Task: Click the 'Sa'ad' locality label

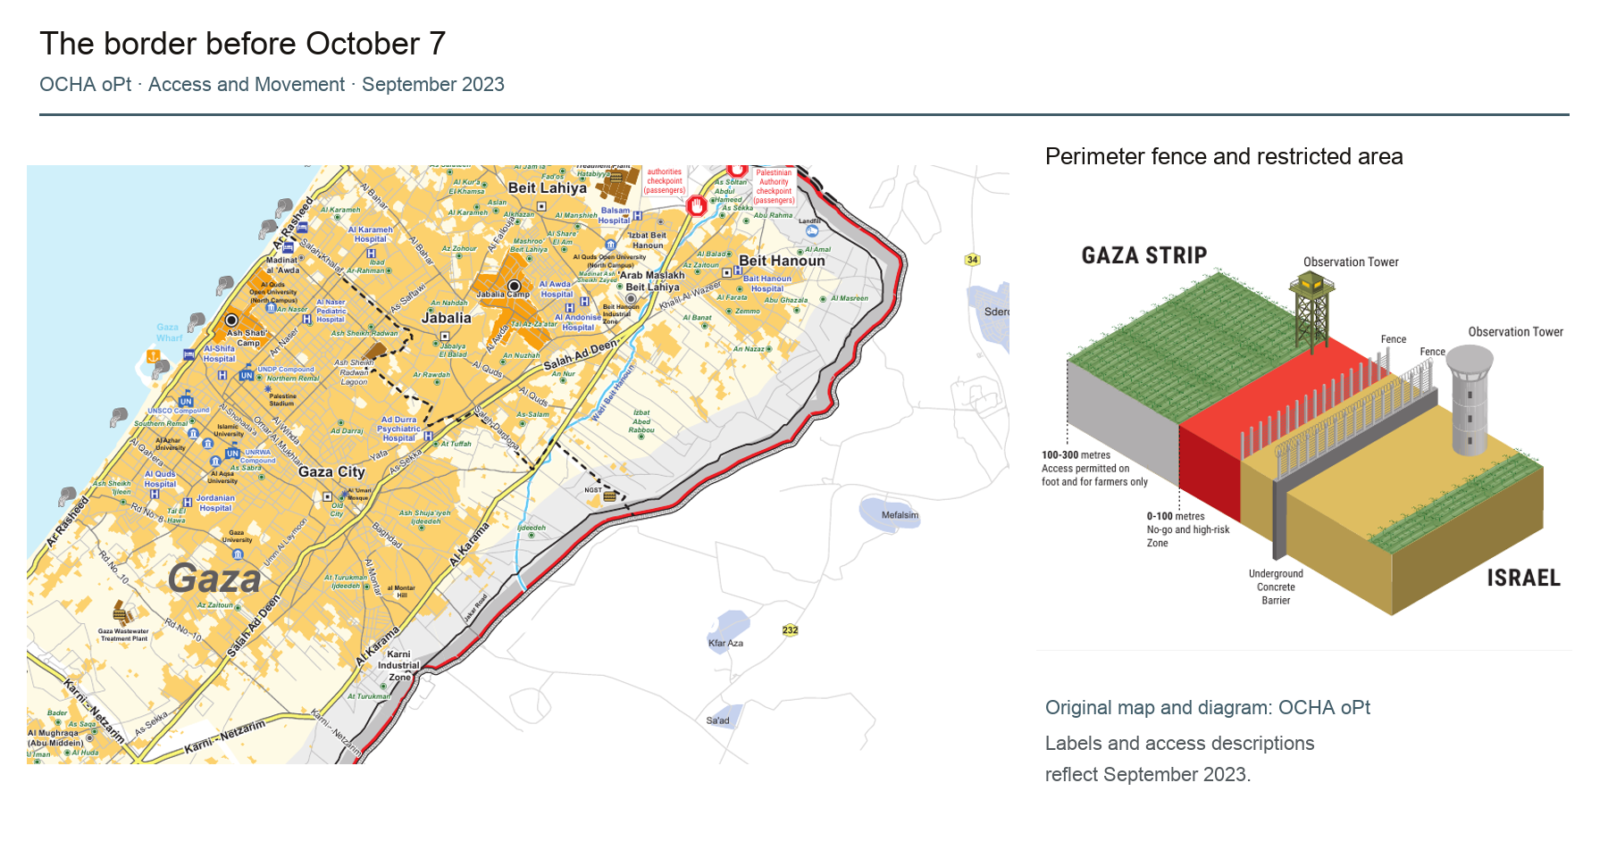Action: [x=717, y=720]
